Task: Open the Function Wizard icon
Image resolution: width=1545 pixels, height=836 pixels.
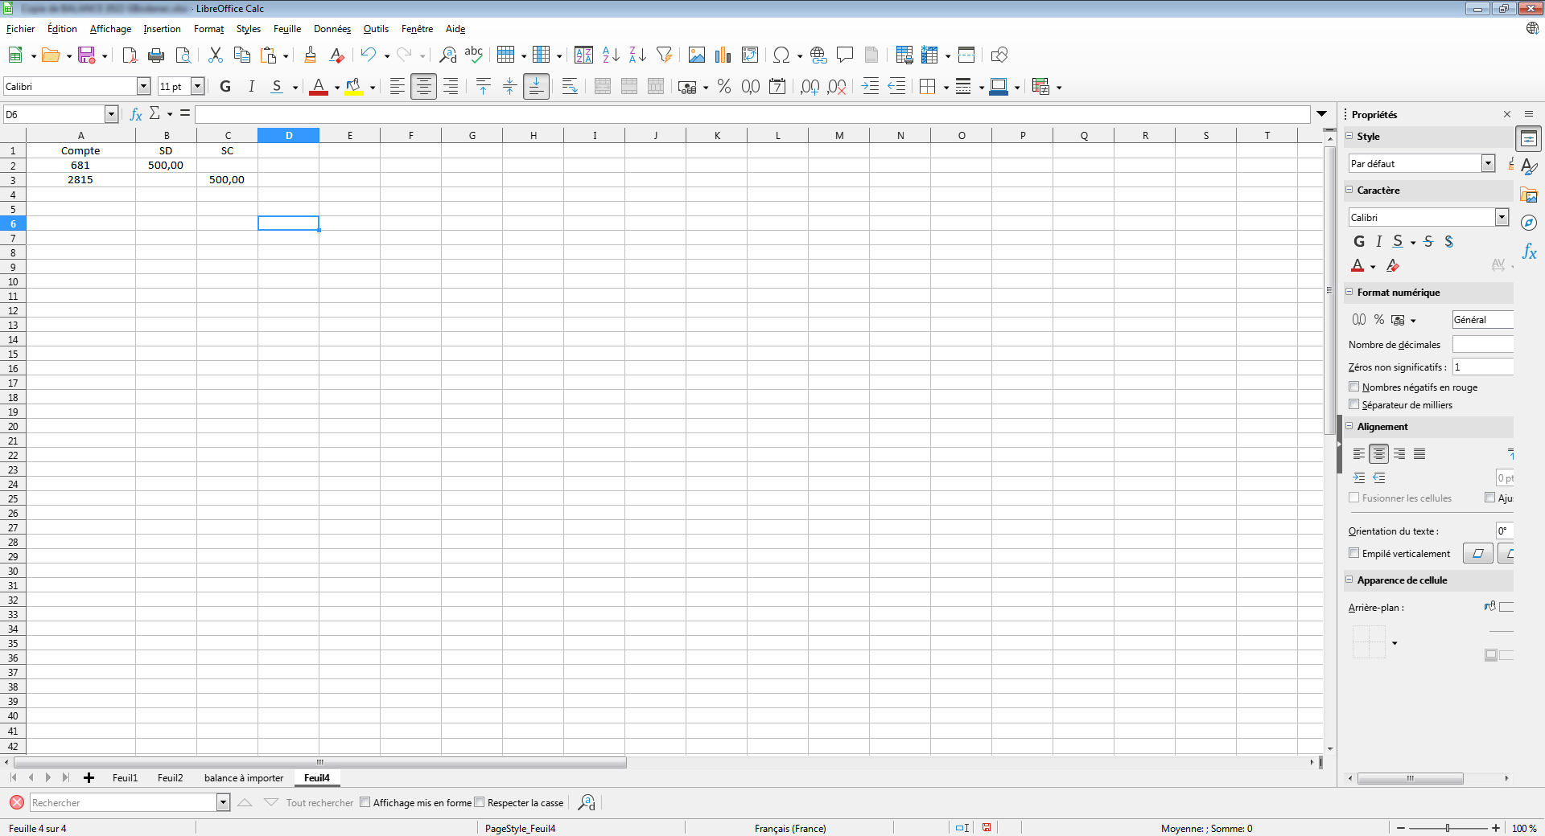Action: tap(136, 114)
